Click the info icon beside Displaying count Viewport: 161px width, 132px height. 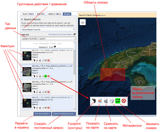(x=55, y=47)
